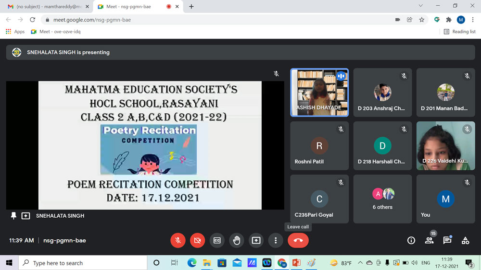Open chat with everyone
The height and width of the screenshot is (270, 481).
pyautogui.click(x=447, y=241)
